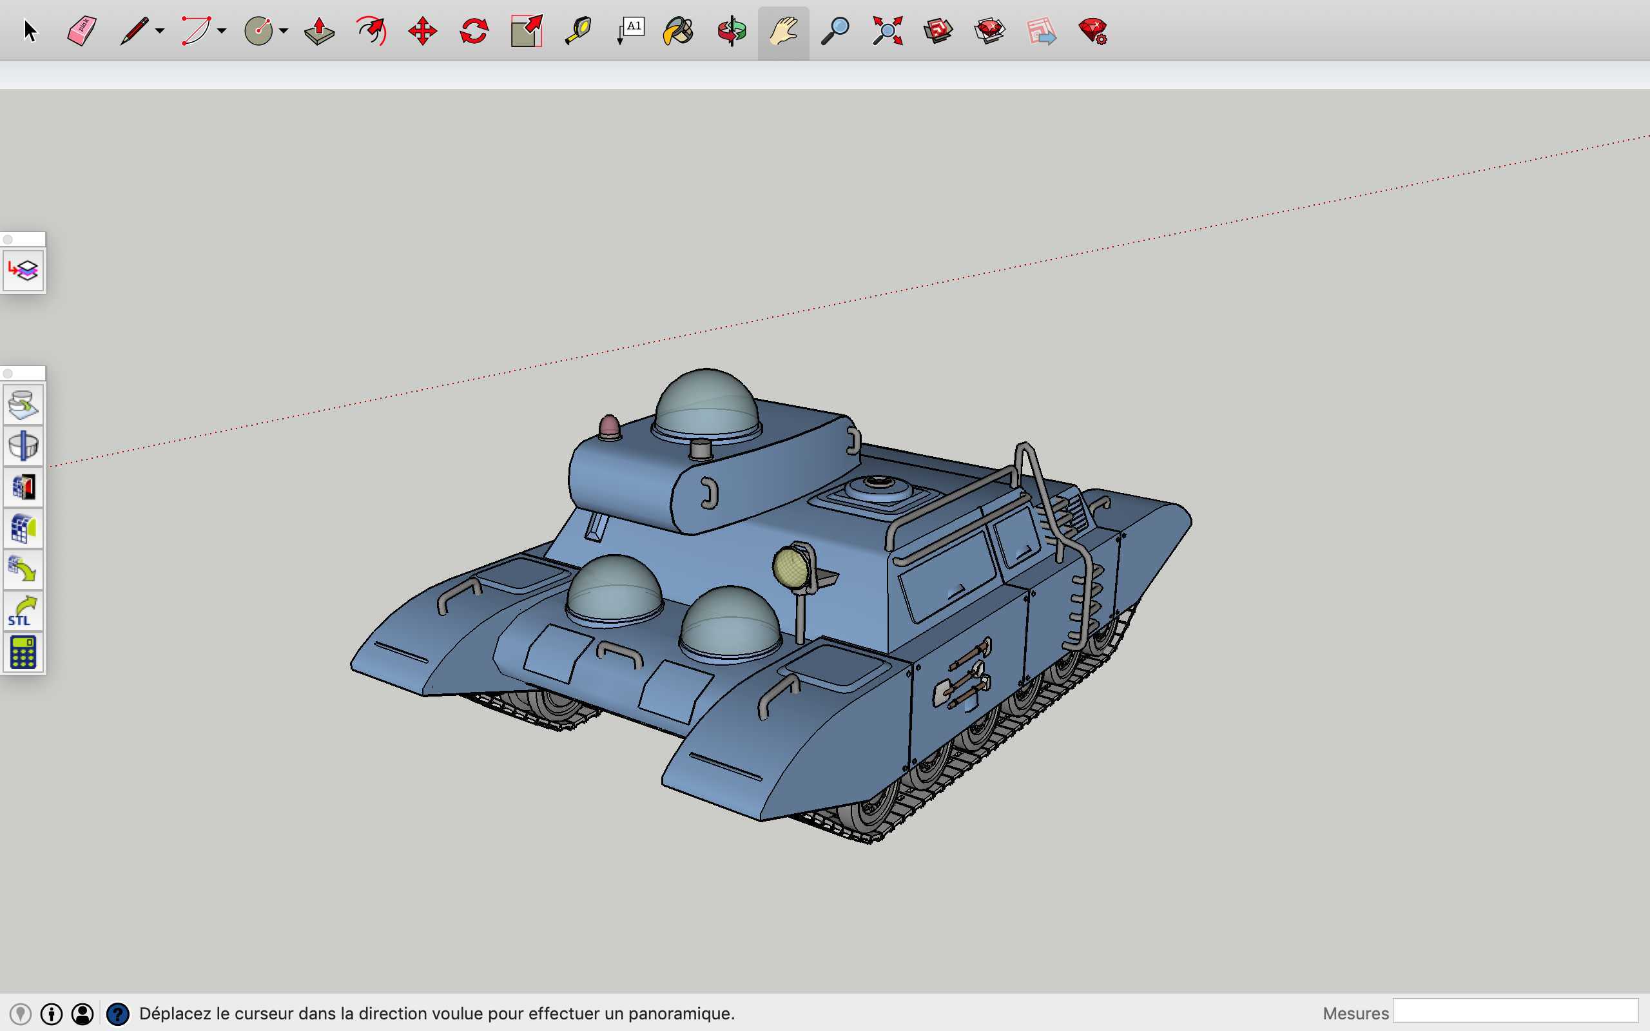The image size is (1650, 1031).
Task: Click the green arrow convert plugin icon
Action: [x=23, y=570]
